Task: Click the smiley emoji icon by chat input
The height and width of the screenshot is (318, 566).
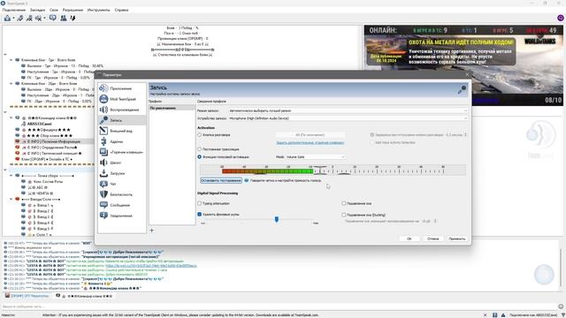Action: tap(561, 307)
